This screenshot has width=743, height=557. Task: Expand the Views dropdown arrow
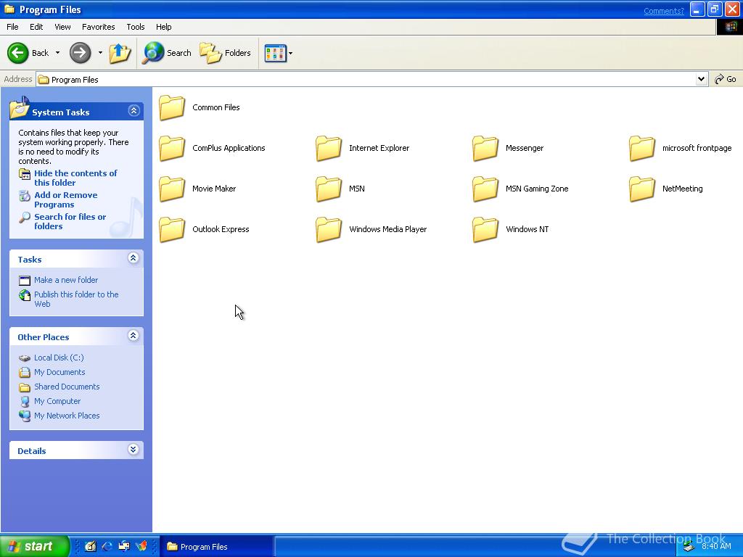click(290, 53)
